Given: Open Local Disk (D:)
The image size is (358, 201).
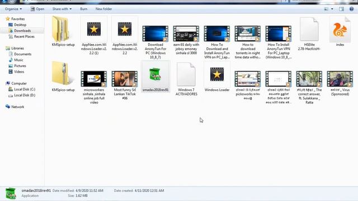Looking at the screenshot, I should pos(22,95).
